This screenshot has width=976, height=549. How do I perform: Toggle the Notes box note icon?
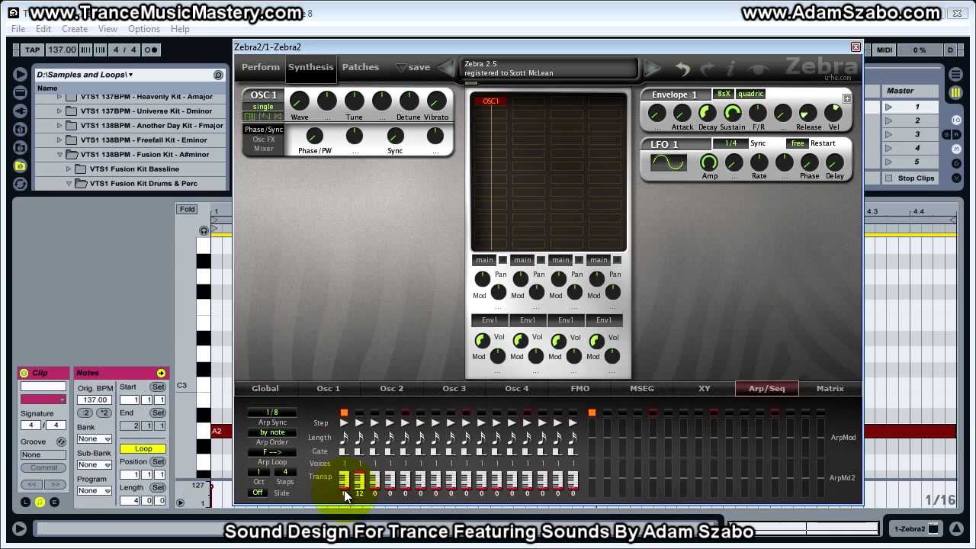[40, 502]
